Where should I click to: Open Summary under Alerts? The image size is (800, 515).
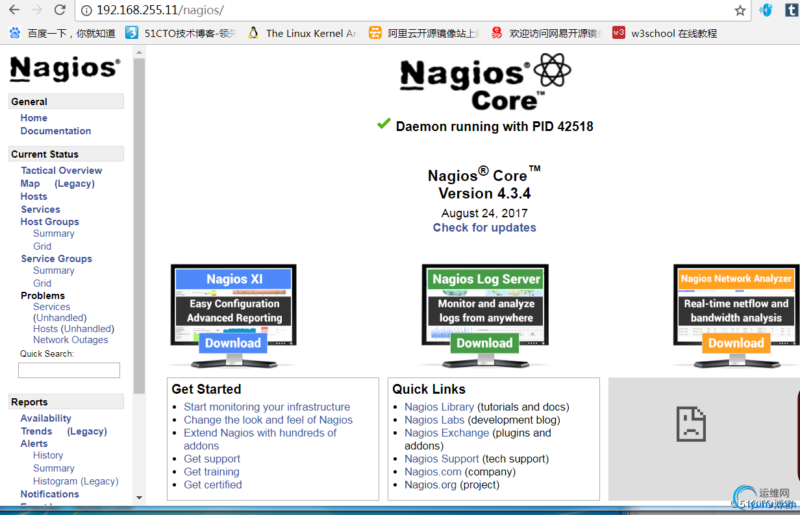54,468
